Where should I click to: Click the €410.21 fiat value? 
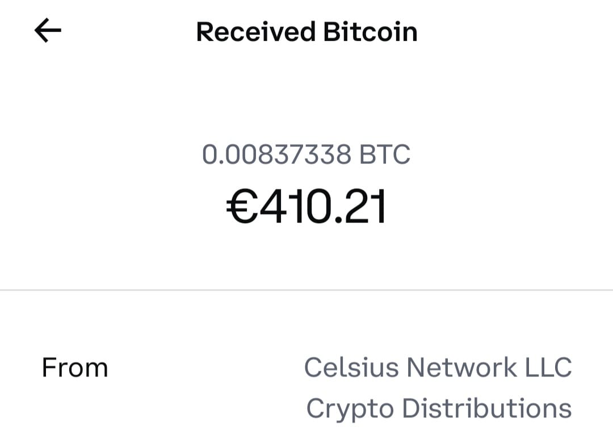click(306, 207)
